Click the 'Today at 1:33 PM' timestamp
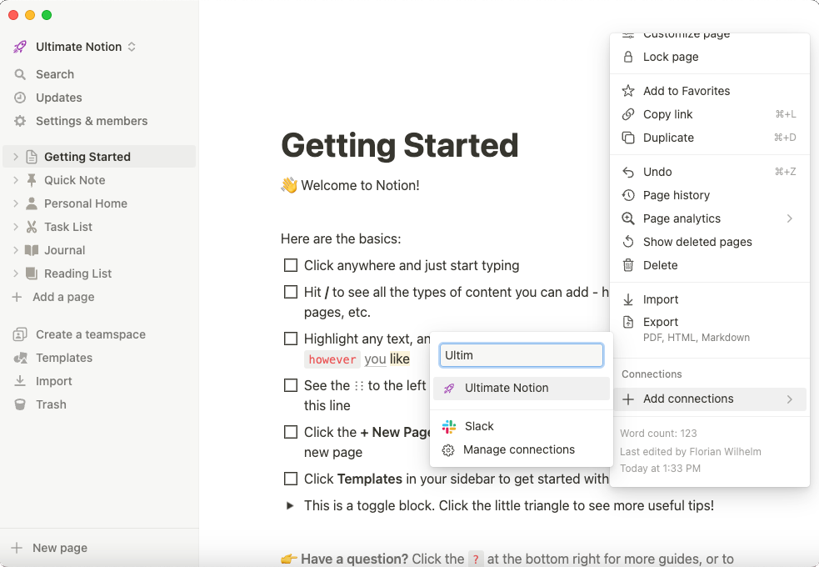This screenshot has width=819, height=567. pyautogui.click(x=660, y=469)
